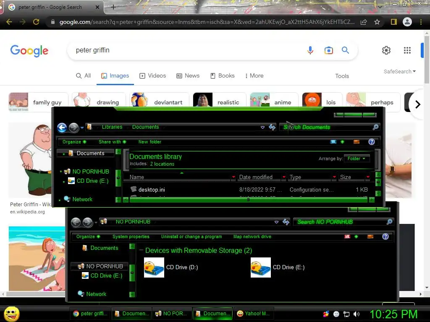Switch to Books tab
The height and width of the screenshot is (322, 430).
coord(223,75)
